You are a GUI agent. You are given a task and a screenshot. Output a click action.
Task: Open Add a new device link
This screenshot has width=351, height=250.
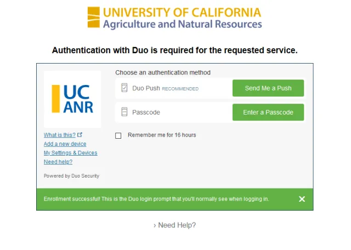65,144
